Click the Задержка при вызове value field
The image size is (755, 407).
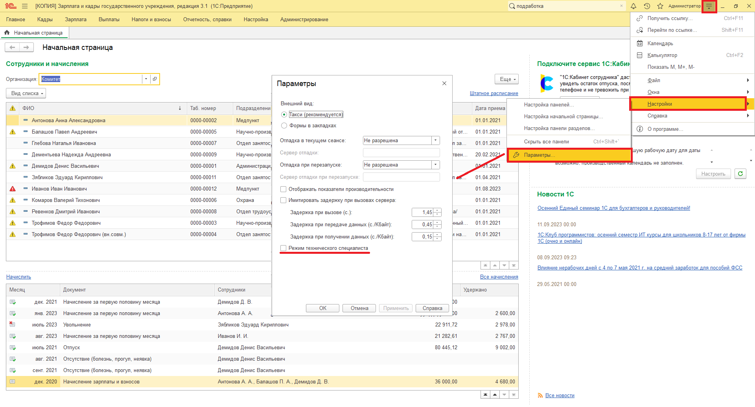pos(422,213)
